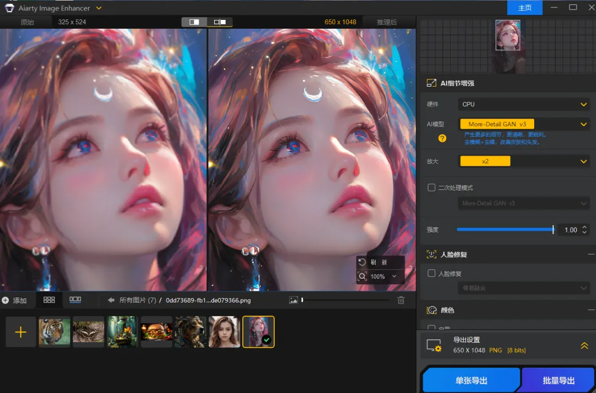Viewport: 596px width, 393px height.
Task: Click the thumbnail size image icon
Action: [294, 300]
